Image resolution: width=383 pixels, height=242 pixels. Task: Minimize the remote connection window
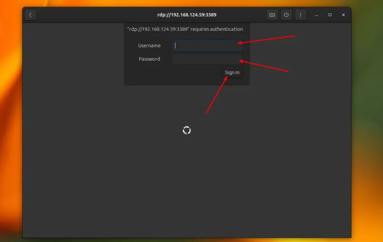(316, 15)
